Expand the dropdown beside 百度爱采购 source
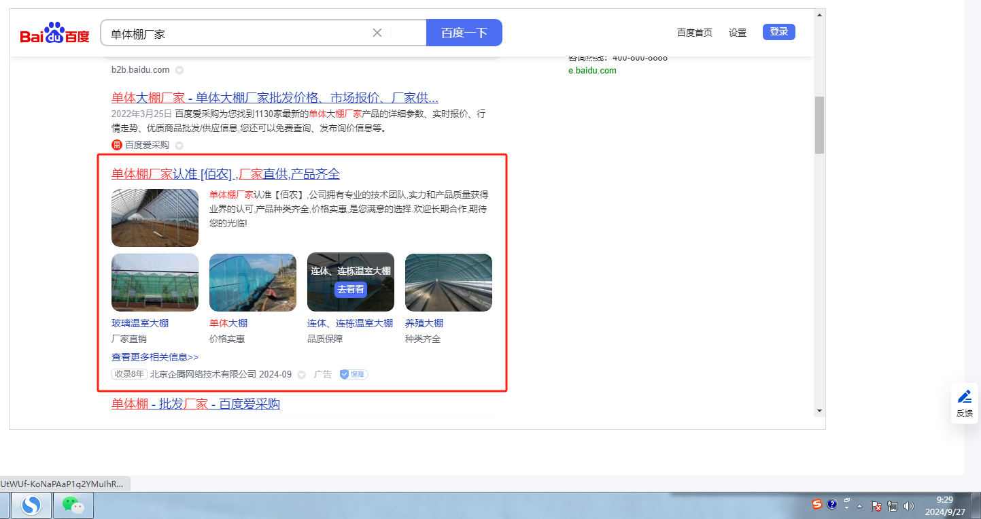This screenshot has width=981, height=519. tap(179, 146)
